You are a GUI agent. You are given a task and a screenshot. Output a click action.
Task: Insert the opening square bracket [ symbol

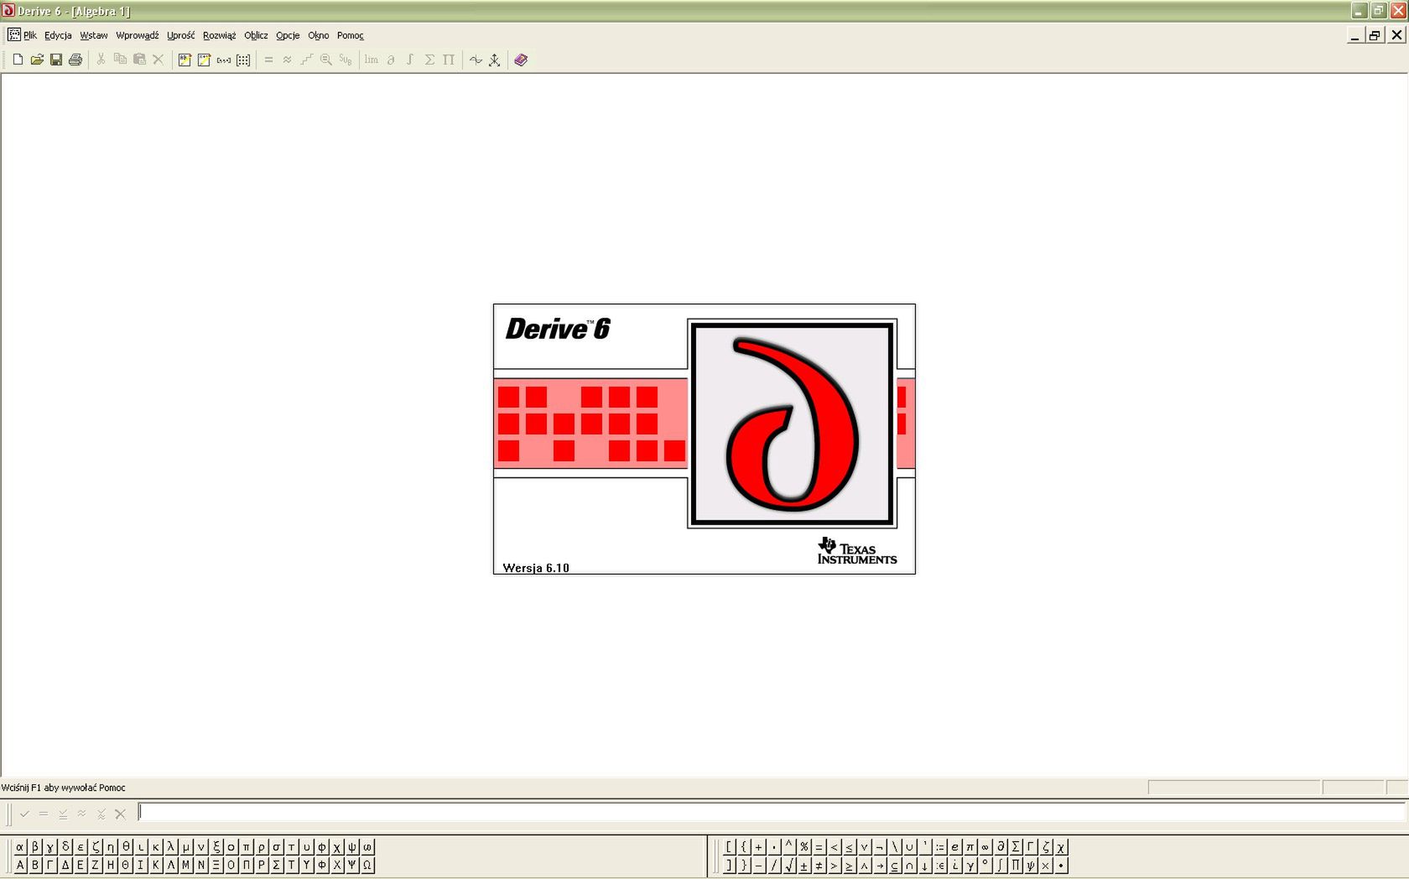coord(729,846)
